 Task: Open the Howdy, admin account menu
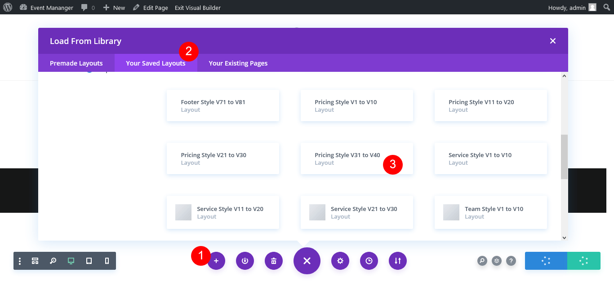(572, 8)
